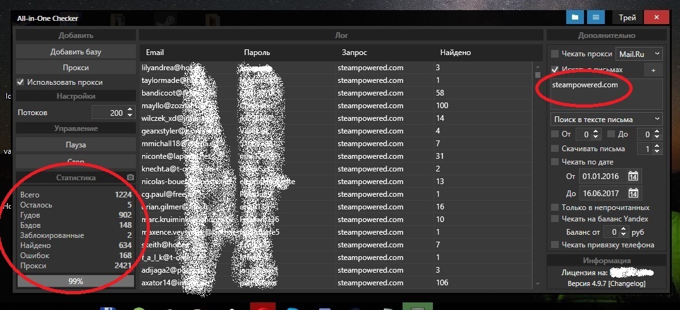Open the [Changelog] link
Viewport: 680px width, 310px height.
pos(627,283)
